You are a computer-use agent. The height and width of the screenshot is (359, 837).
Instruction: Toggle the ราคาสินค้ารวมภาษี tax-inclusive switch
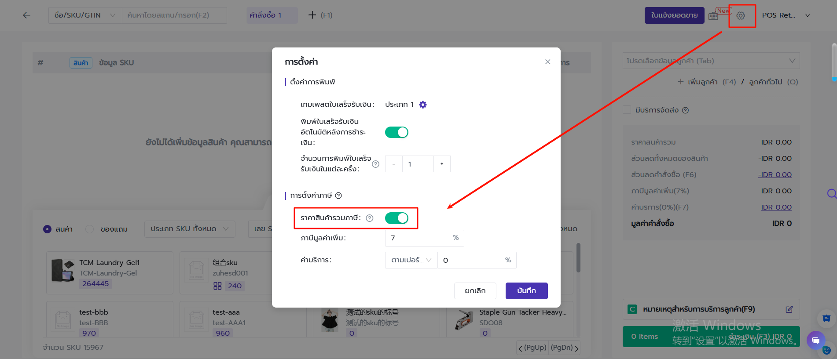click(396, 218)
